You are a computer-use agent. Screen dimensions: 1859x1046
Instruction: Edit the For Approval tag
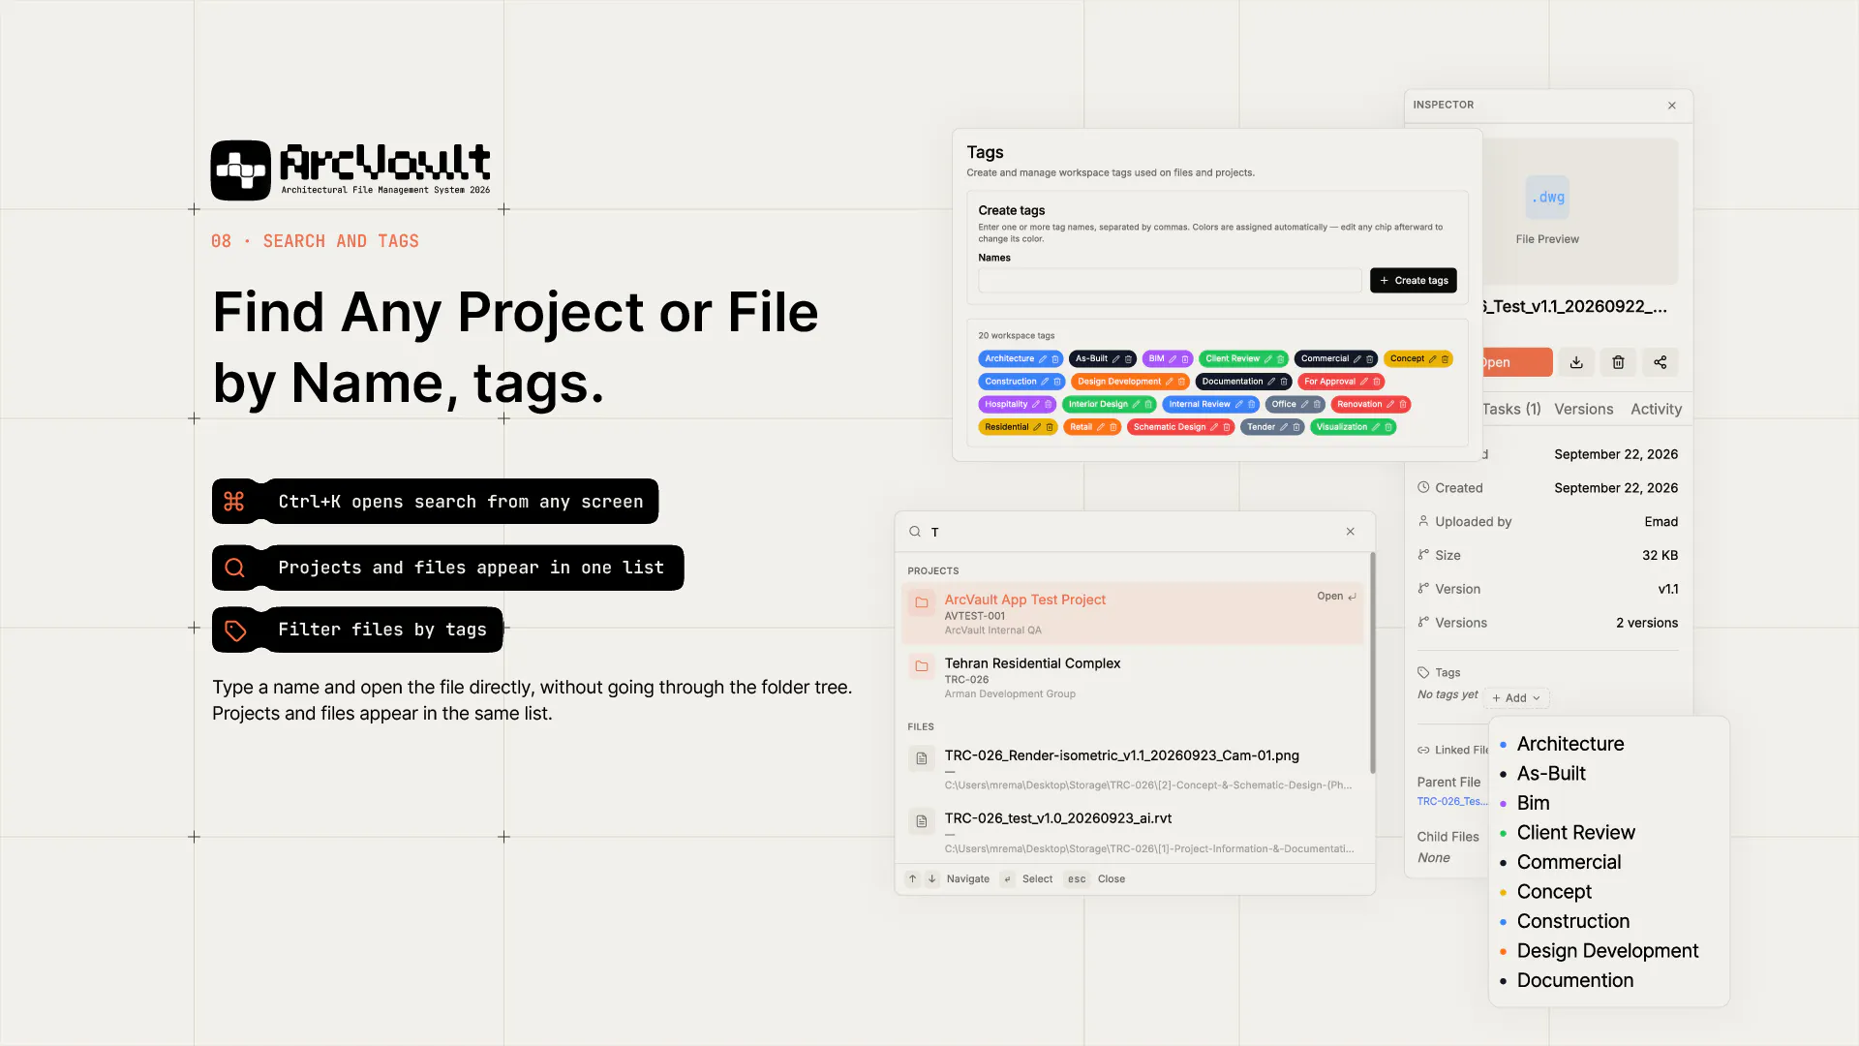1364,382
